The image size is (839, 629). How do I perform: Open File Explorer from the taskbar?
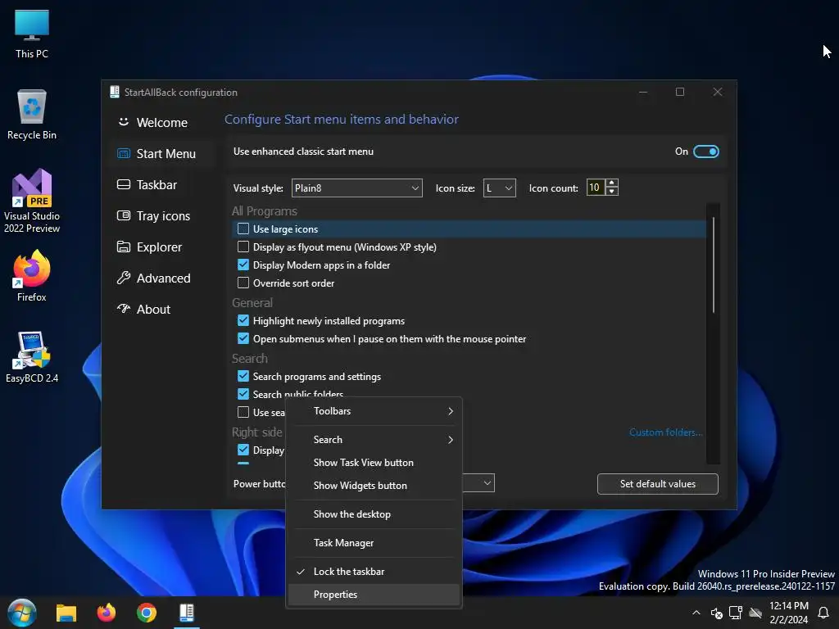click(x=66, y=613)
